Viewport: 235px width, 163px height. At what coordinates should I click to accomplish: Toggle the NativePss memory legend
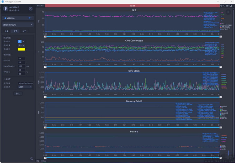(x=223, y=107)
